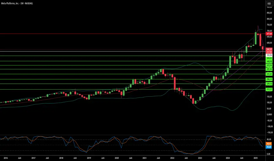The image size is (274, 161).
Task: Click the blue 40,68 indicator value
Action: tap(269, 147)
